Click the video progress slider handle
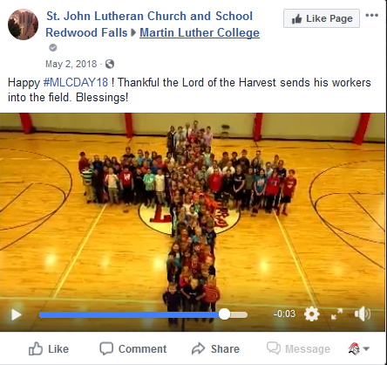 point(224,314)
